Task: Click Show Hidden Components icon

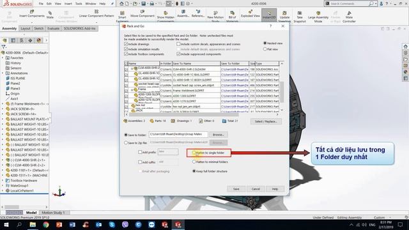Action: point(166,13)
